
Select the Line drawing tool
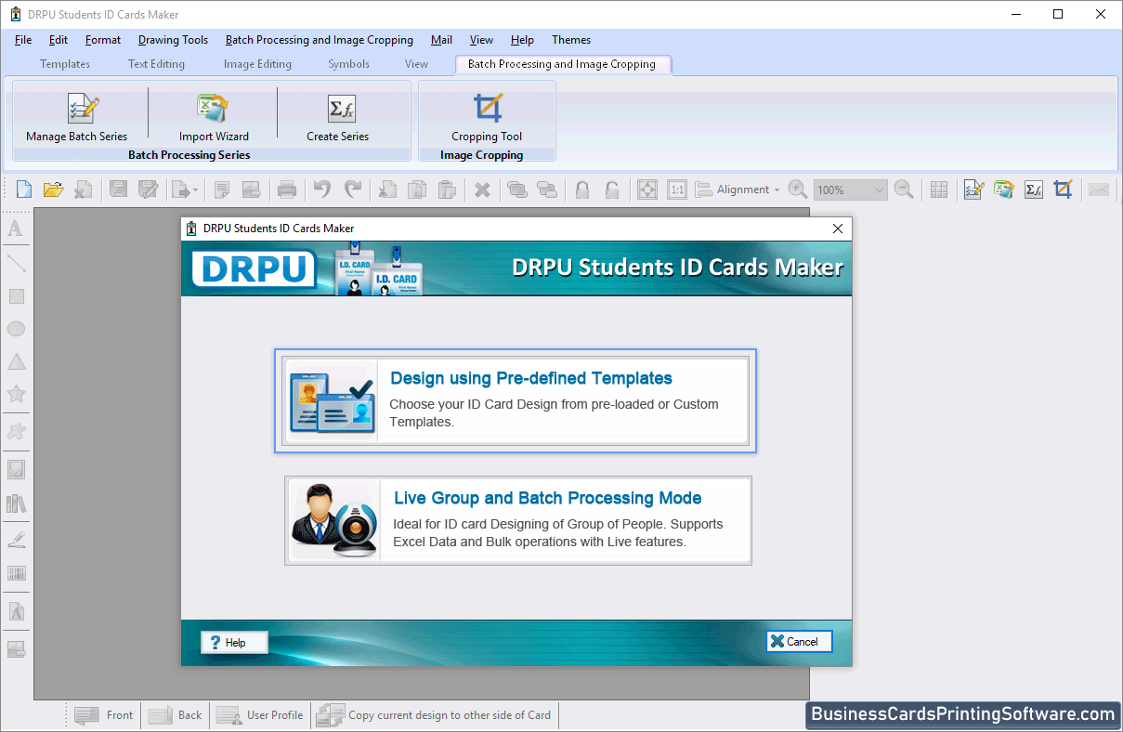(x=16, y=263)
